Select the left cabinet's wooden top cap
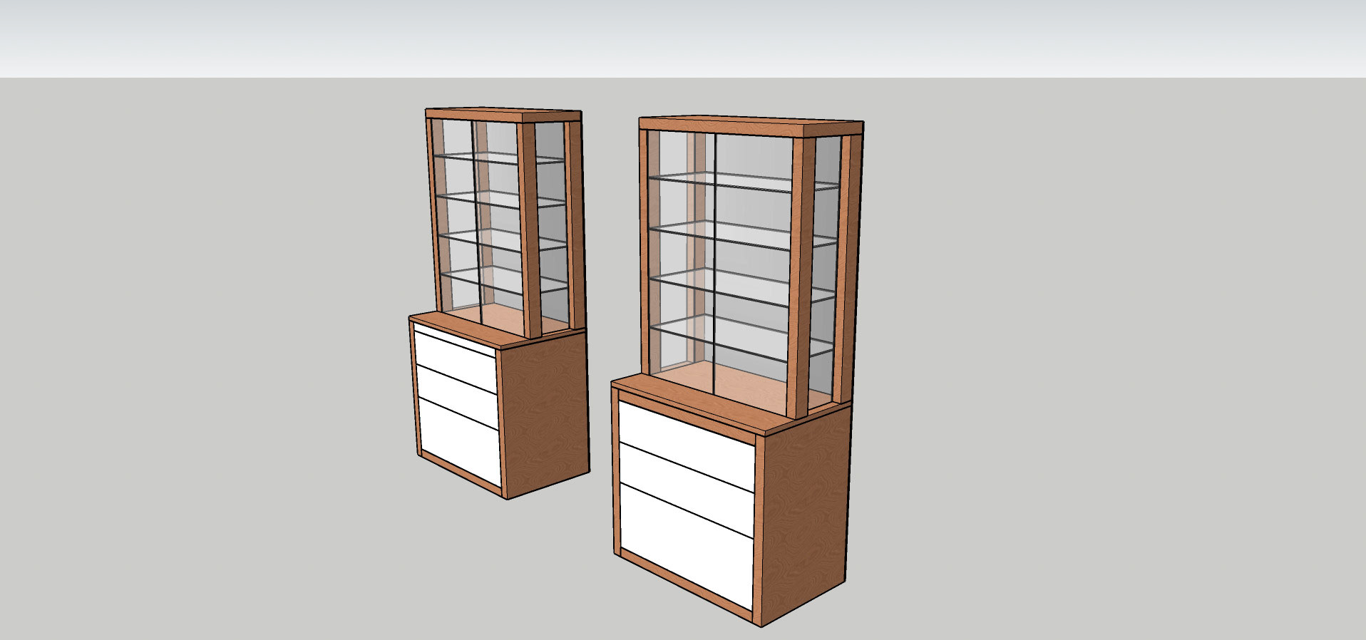Image resolution: width=1366 pixels, height=640 pixels. tap(503, 115)
